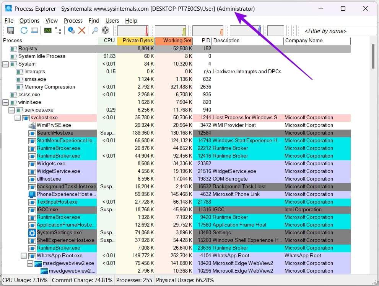Click the red X Kill Process icon
Viewport: 379px width, 286px height.
[82, 30]
